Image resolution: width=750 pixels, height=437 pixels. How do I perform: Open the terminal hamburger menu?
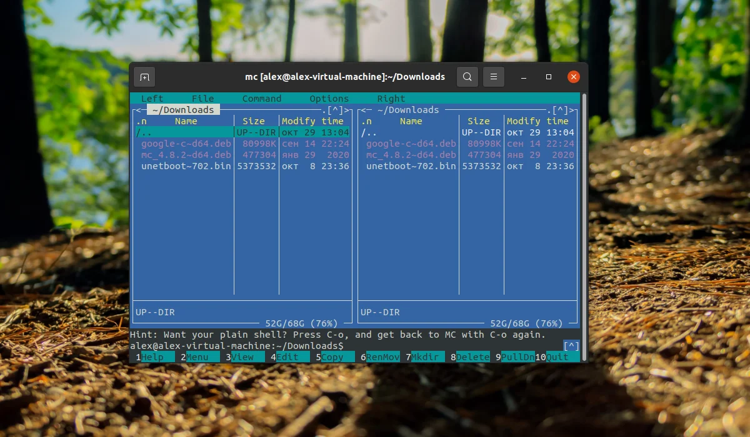point(494,77)
